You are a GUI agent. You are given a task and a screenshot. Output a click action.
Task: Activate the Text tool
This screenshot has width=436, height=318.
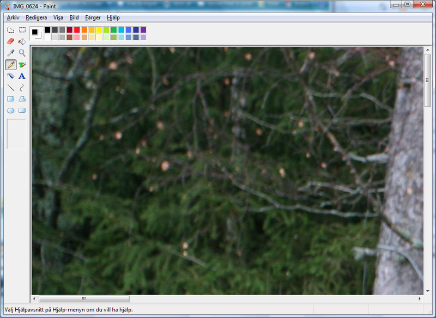22,76
